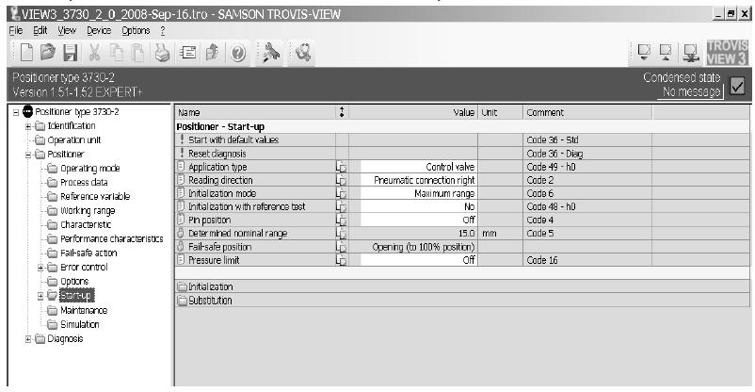This screenshot has height=392, width=755.
Task: Open the Options menu
Action: click(136, 30)
